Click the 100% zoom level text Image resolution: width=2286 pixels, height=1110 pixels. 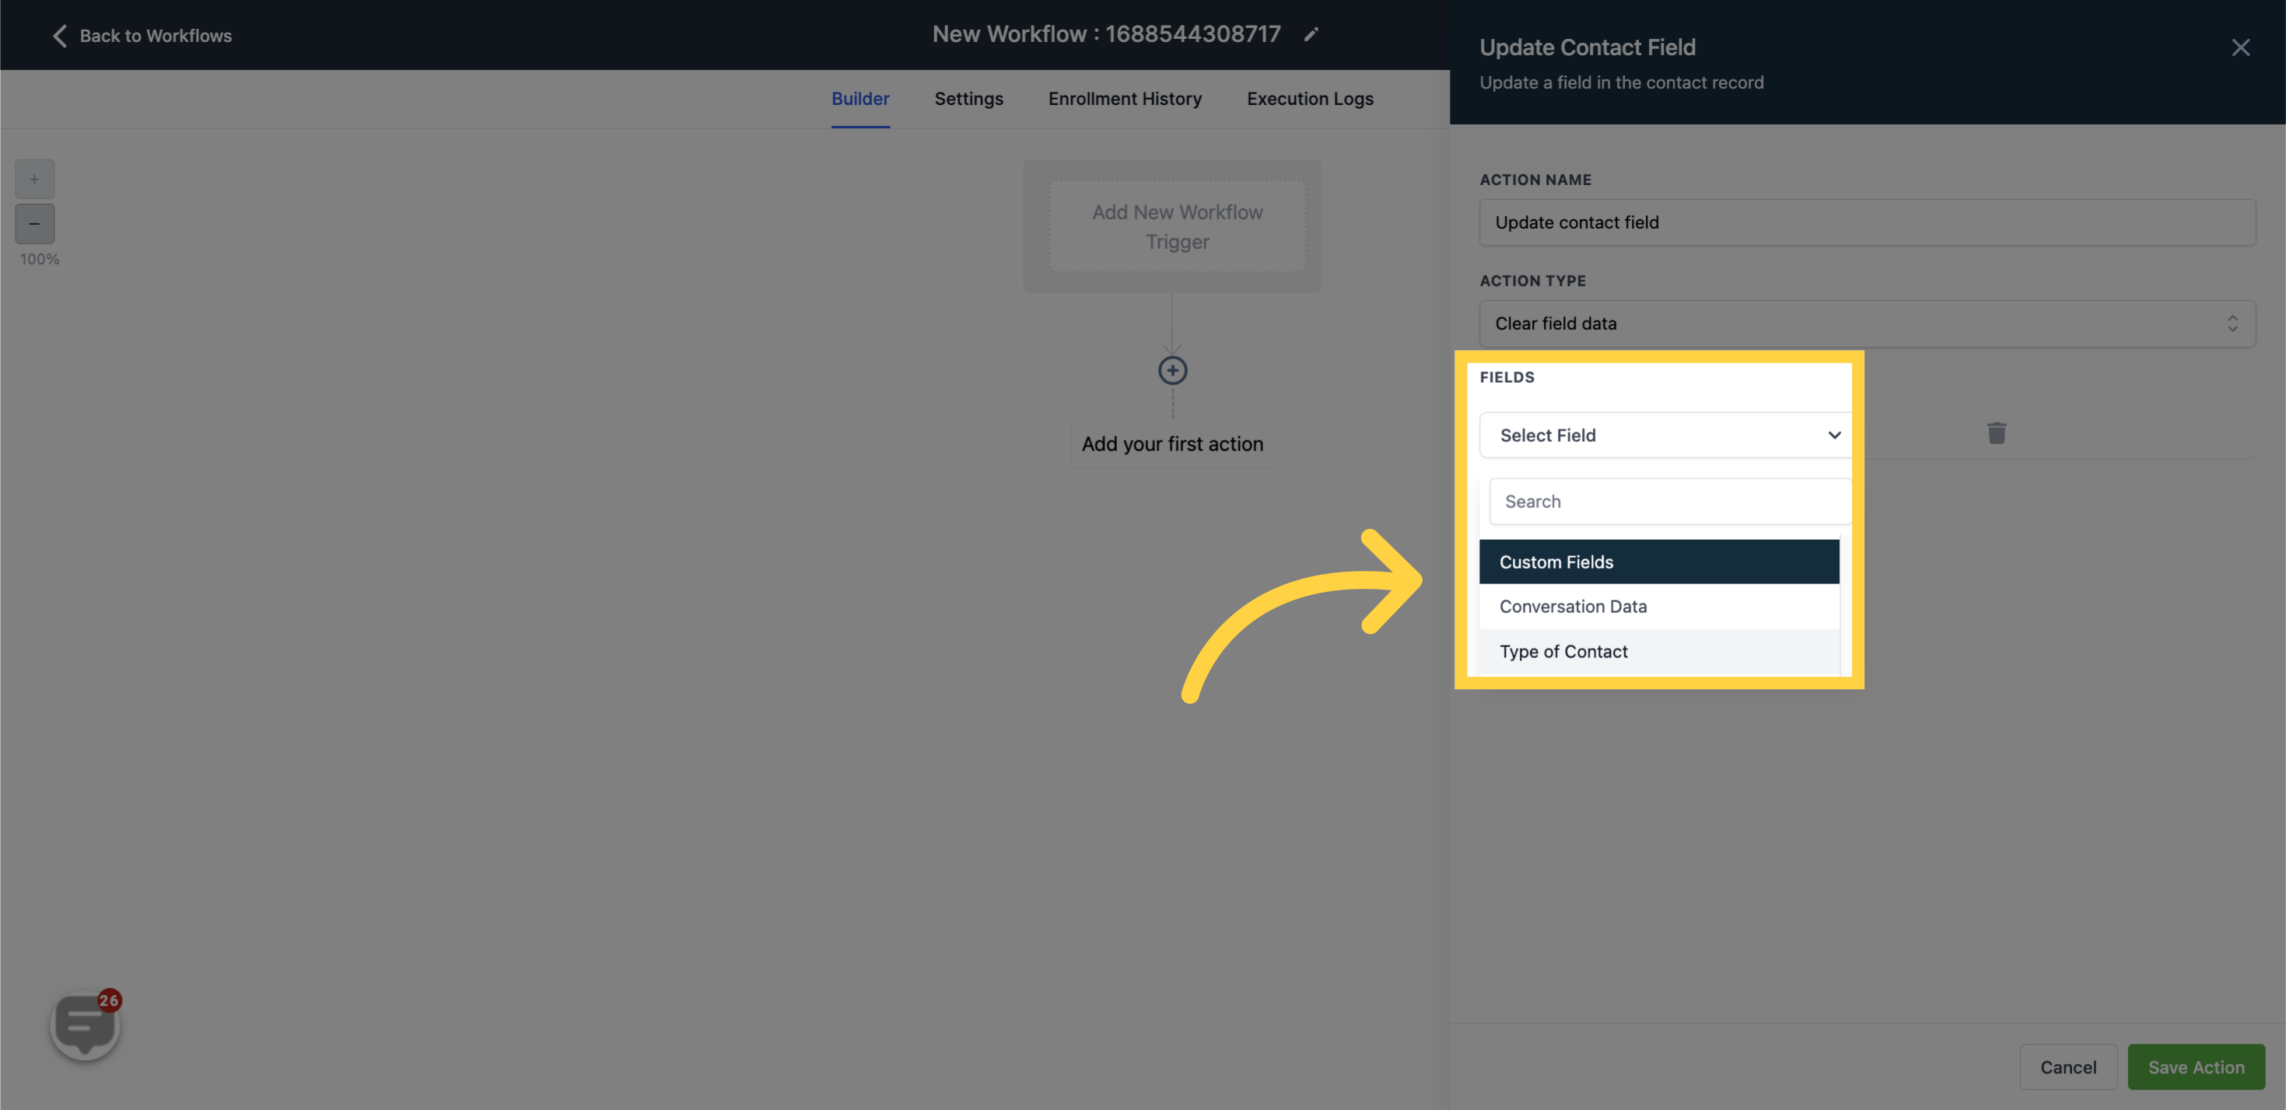point(39,259)
